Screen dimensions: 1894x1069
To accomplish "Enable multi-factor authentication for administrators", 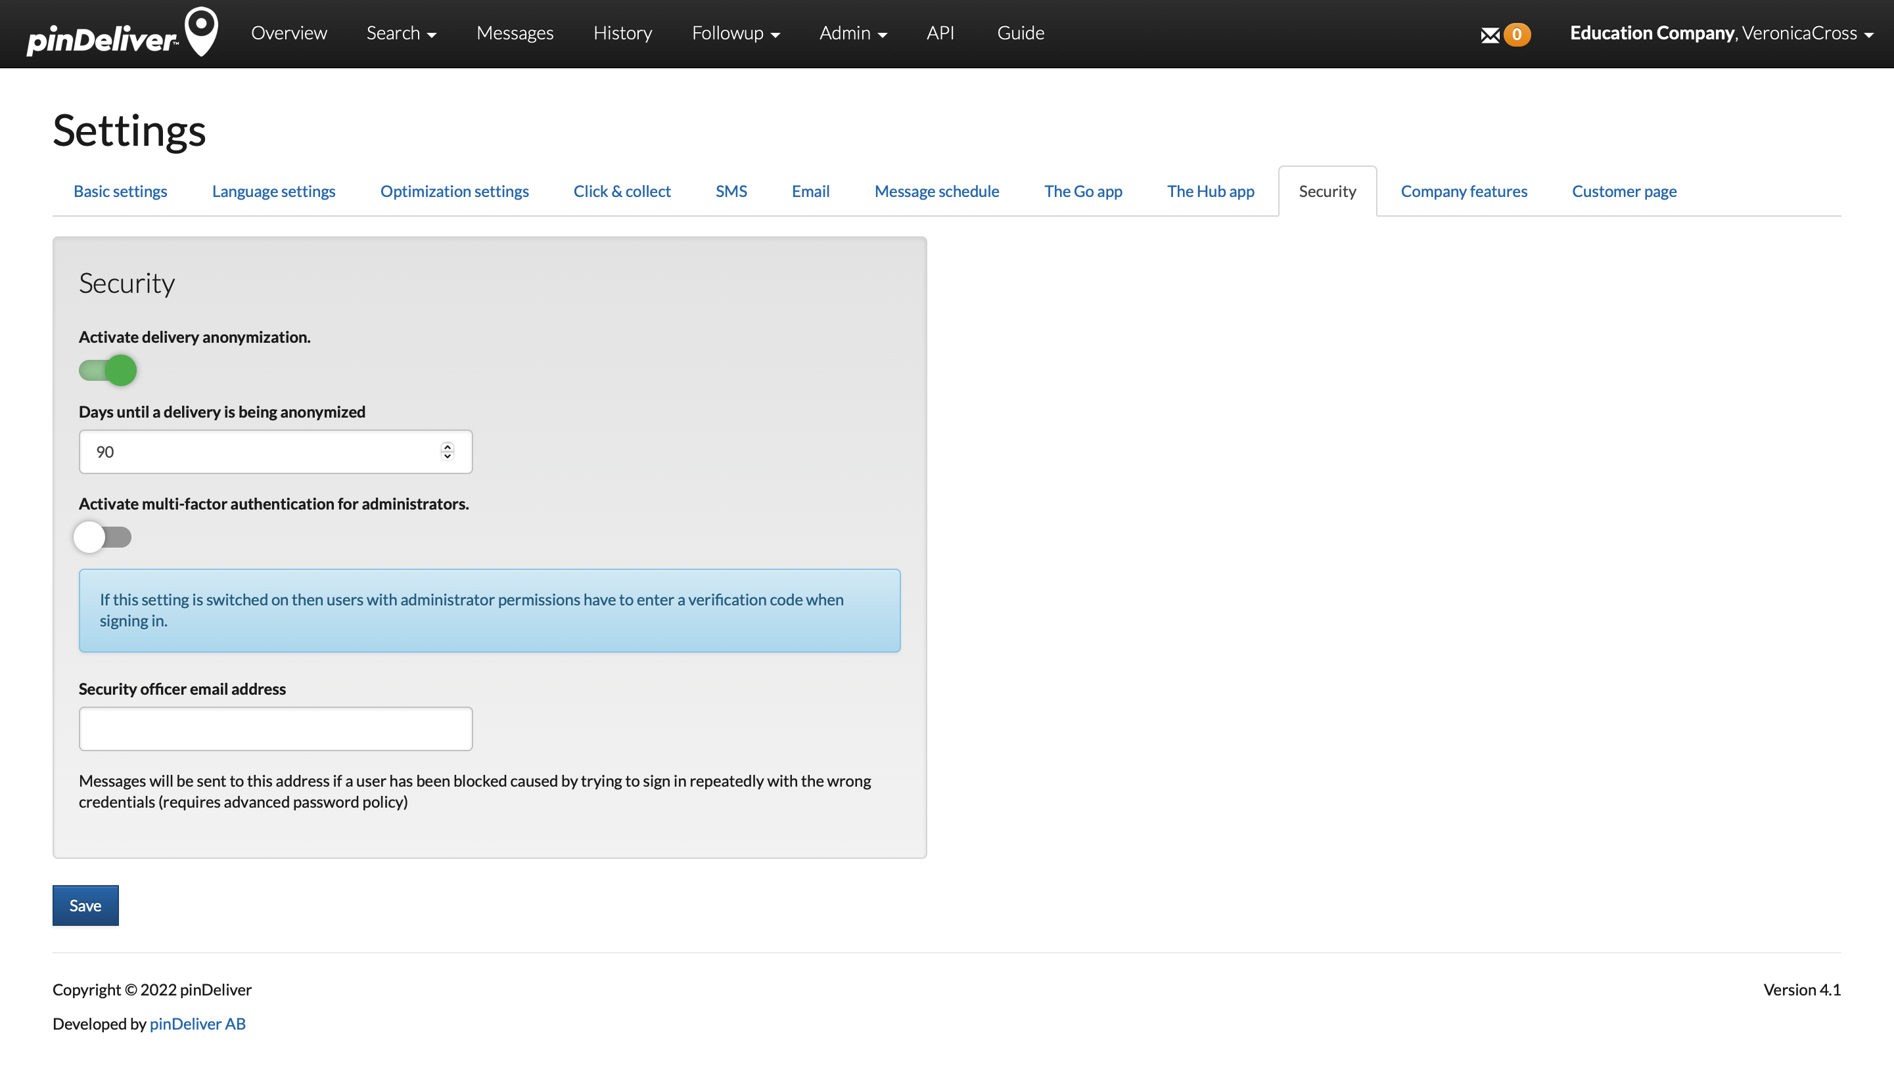I will point(103,537).
